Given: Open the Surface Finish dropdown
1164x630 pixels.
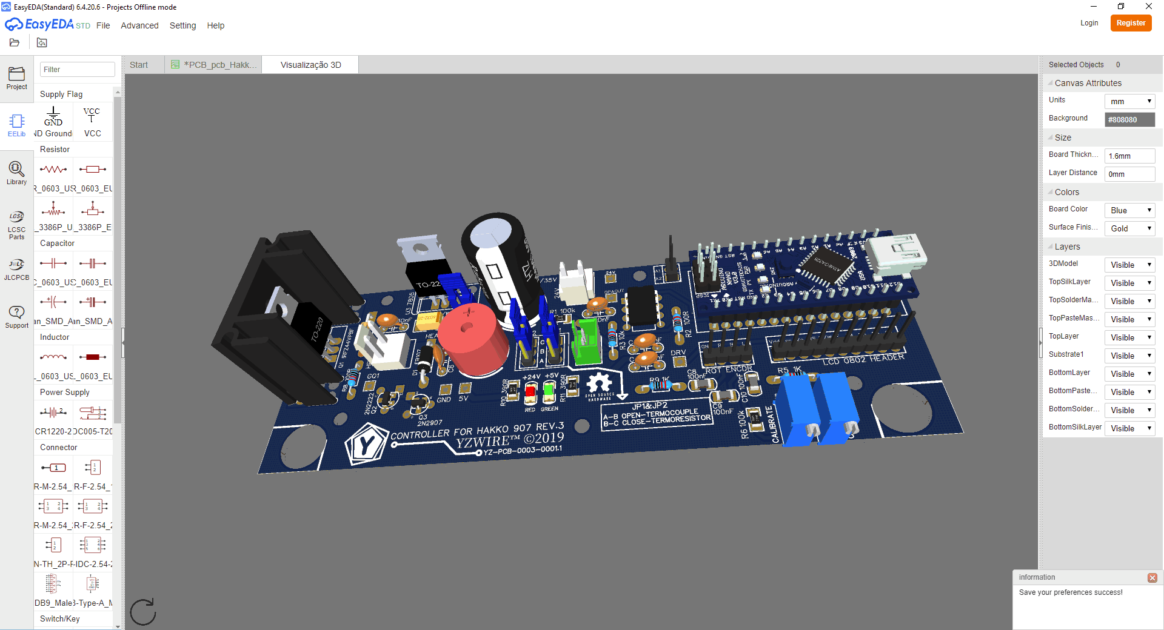Looking at the screenshot, I should coord(1129,228).
